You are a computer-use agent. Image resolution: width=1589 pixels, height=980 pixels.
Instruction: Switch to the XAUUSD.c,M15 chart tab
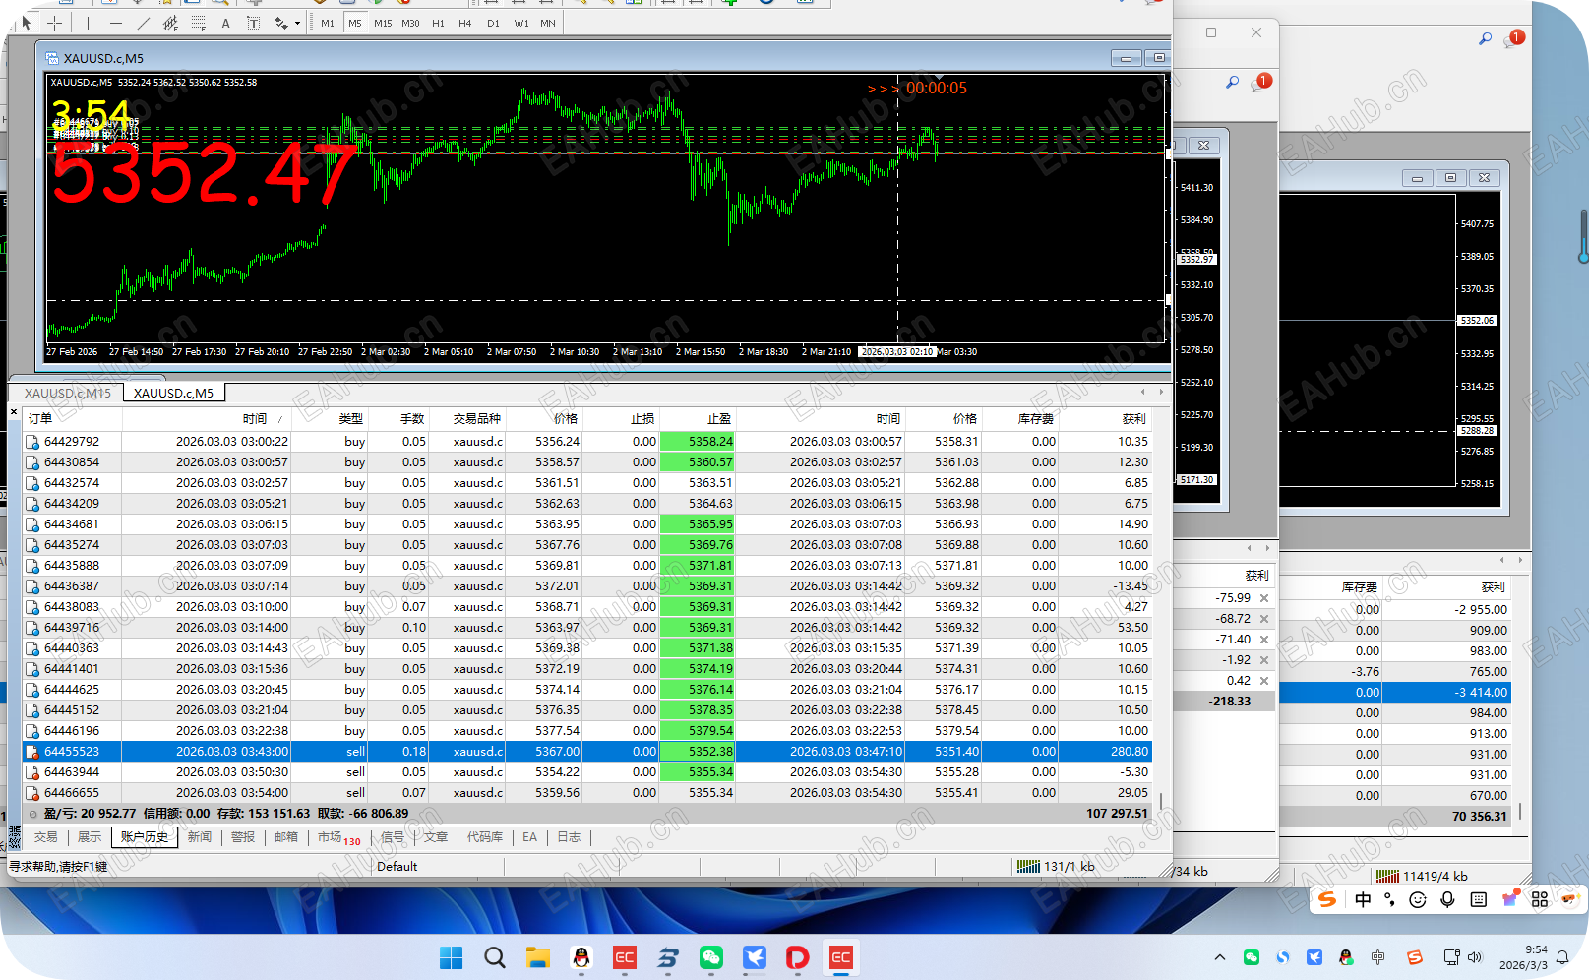pyautogui.click(x=67, y=394)
